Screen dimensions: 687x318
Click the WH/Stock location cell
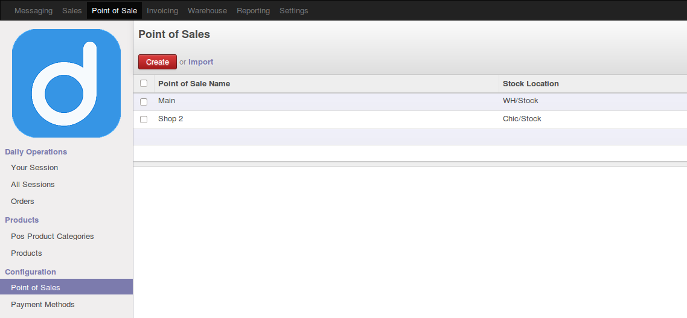point(520,101)
